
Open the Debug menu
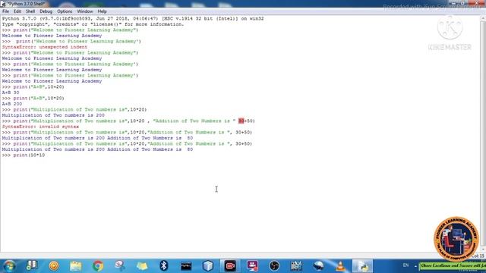point(46,11)
